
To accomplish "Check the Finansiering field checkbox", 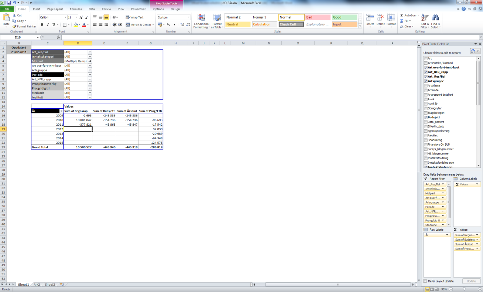I will tap(426, 140).
